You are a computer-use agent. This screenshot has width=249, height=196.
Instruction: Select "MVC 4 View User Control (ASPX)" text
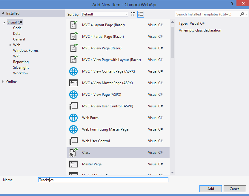pos(107,106)
